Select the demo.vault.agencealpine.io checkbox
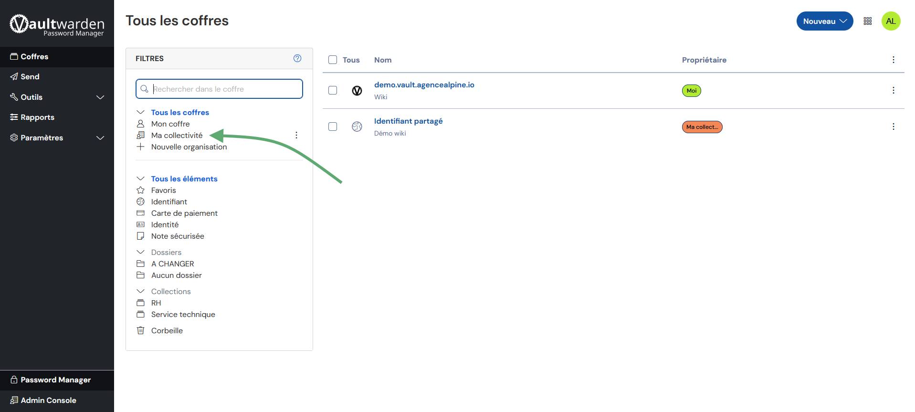The image size is (915, 412). tap(333, 90)
